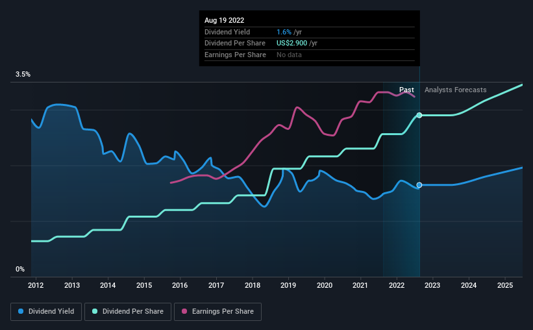Click the 2013 x-axis label
Image resolution: width=533 pixels, height=330 pixels.
[72, 285]
